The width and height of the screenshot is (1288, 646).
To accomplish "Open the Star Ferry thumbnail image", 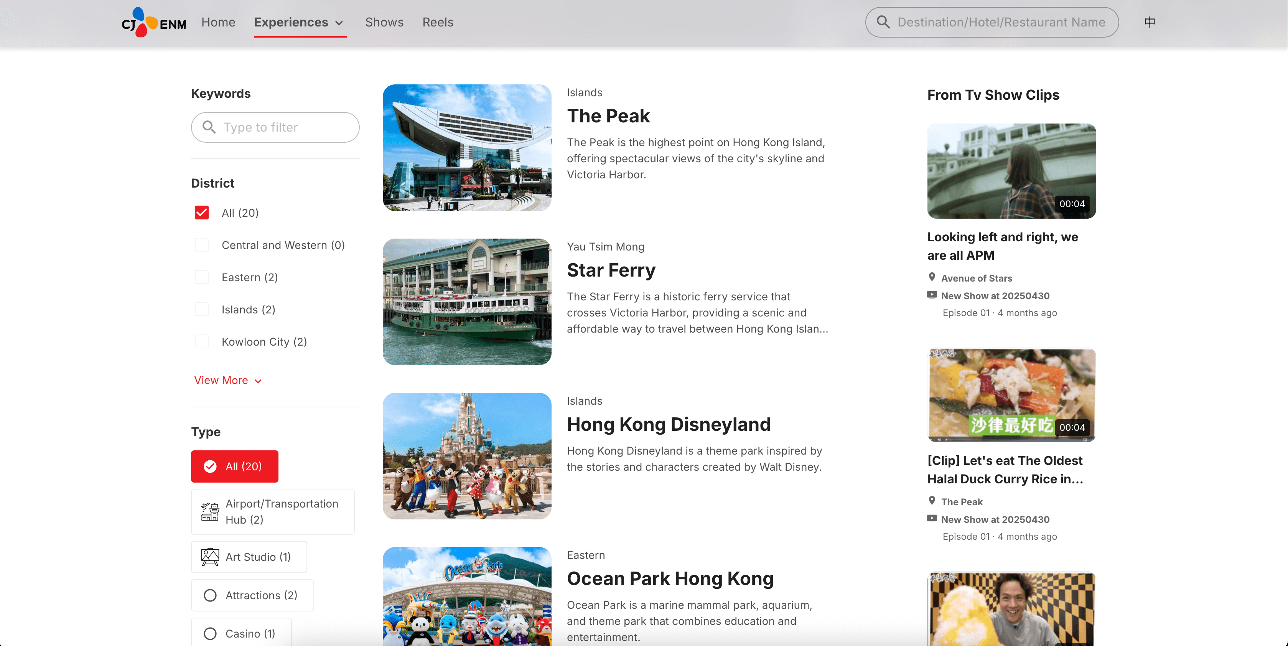I will [466, 301].
